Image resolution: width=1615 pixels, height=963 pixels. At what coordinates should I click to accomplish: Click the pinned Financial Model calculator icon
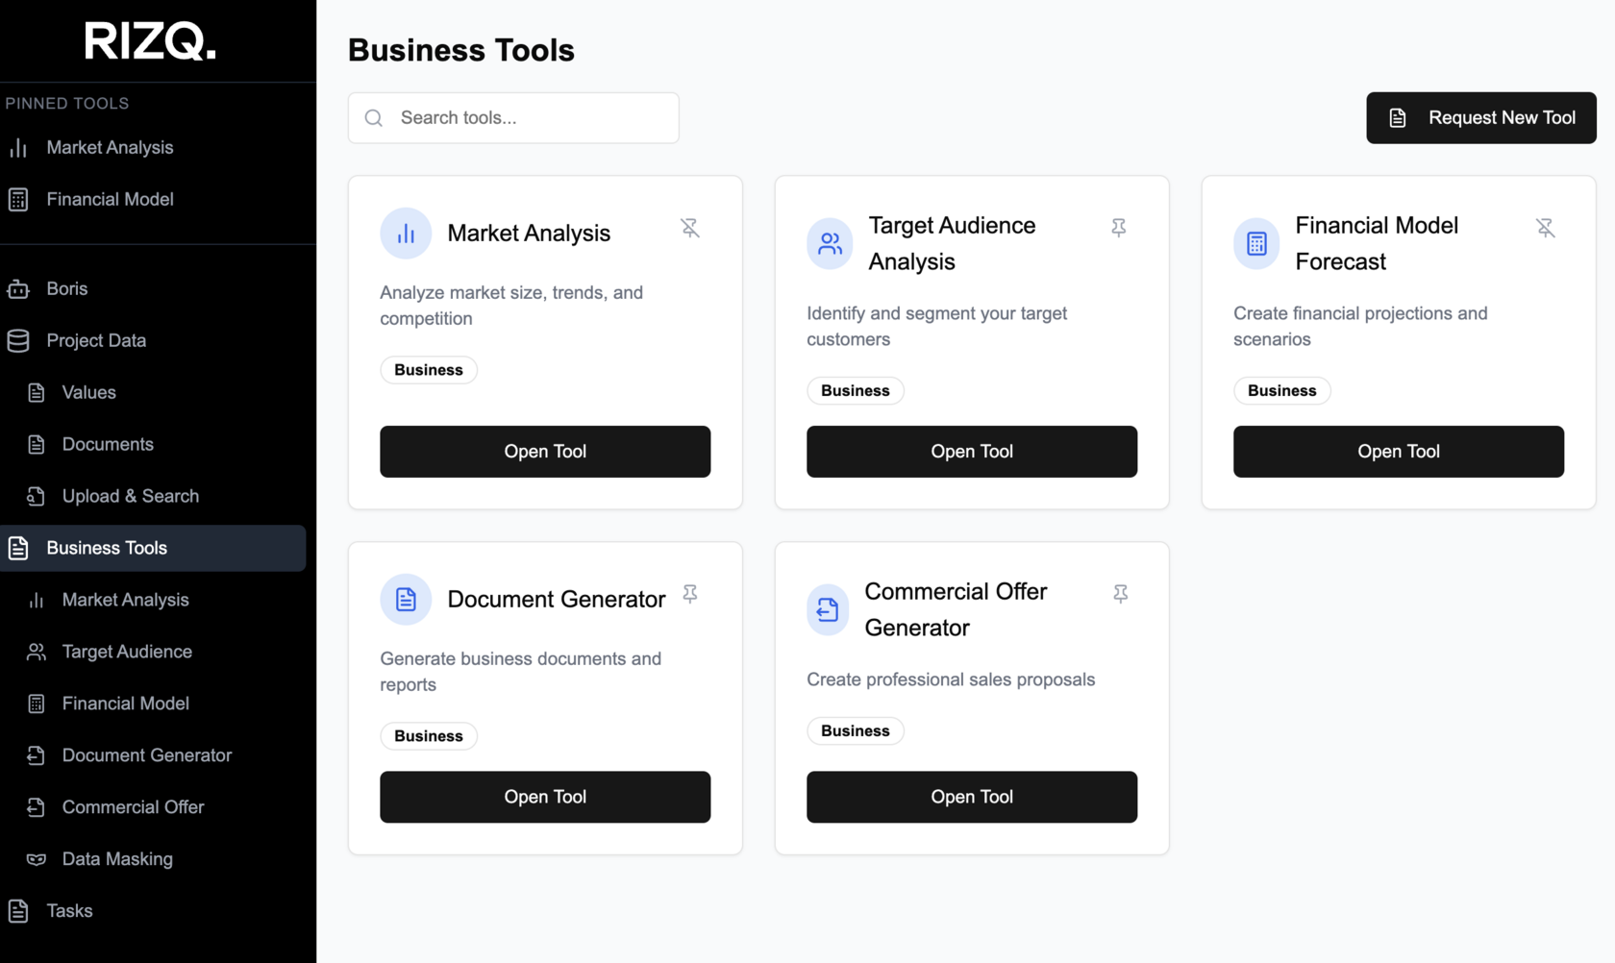click(18, 199)
